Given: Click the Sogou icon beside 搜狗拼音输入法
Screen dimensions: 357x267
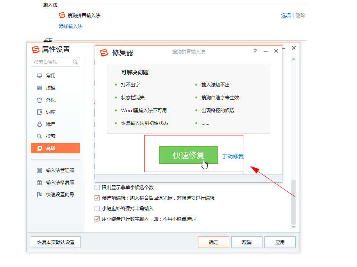Looking at the screenshot, I should click(x=62, y=15).
